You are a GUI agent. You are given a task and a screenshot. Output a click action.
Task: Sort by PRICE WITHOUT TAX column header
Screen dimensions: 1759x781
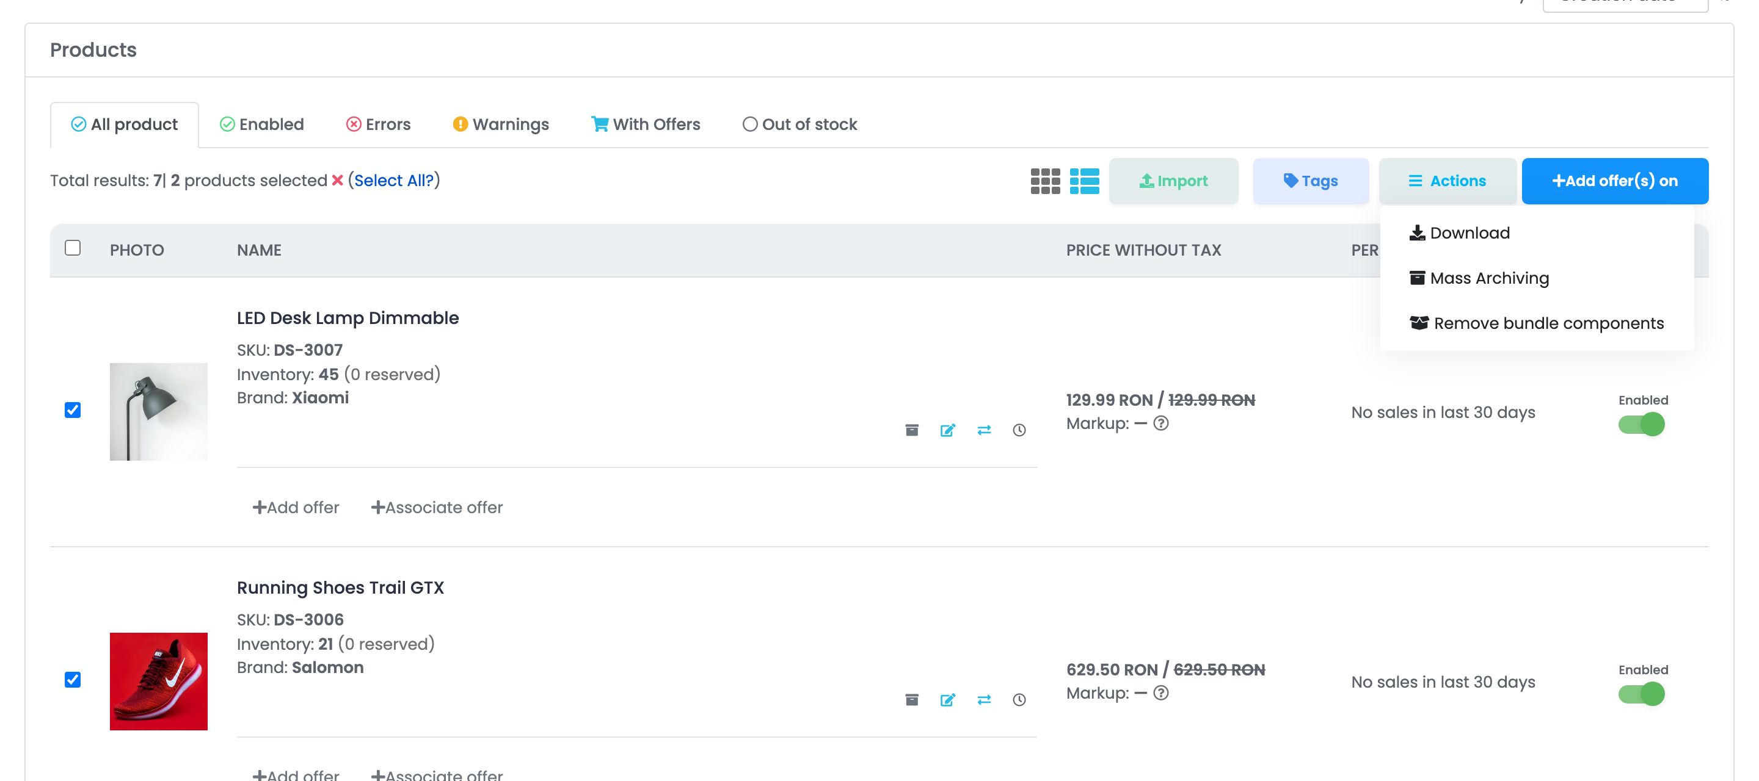click(x=1144, y=250)
